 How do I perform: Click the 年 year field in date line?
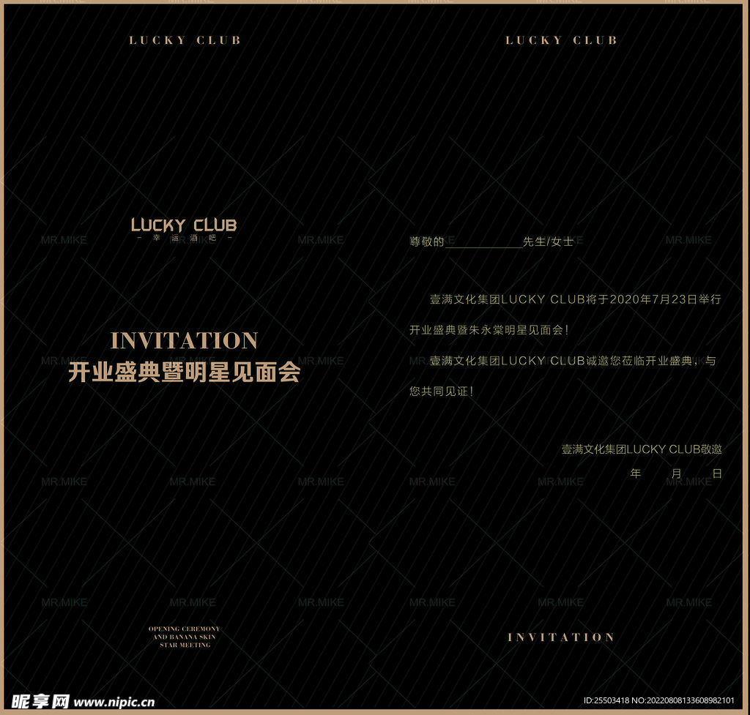[635, 473]
